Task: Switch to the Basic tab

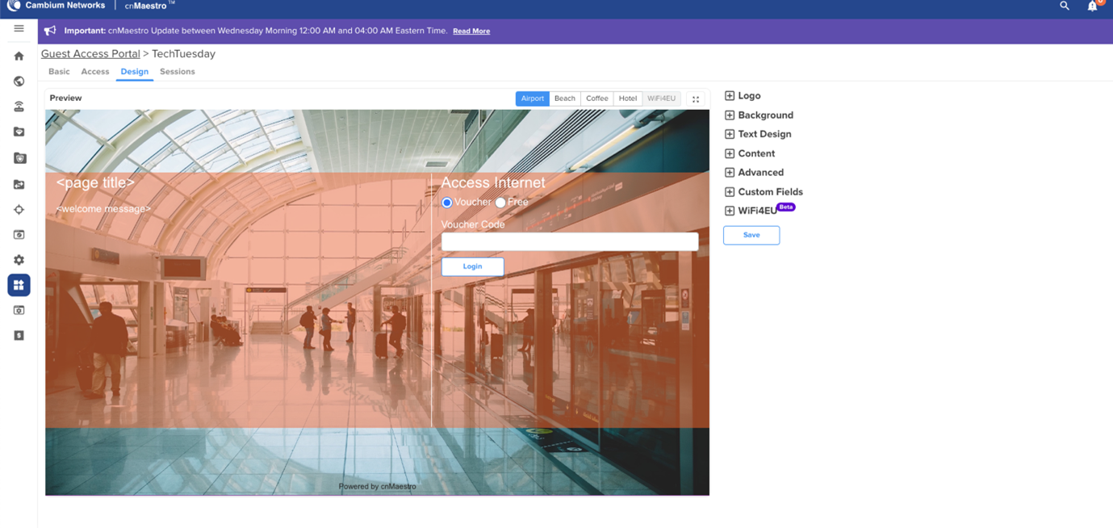Action: coord(59,72)
